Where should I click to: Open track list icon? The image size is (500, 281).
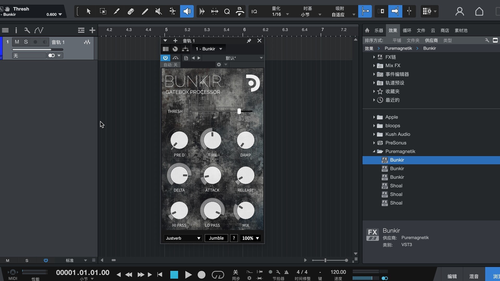click(5, 30)
